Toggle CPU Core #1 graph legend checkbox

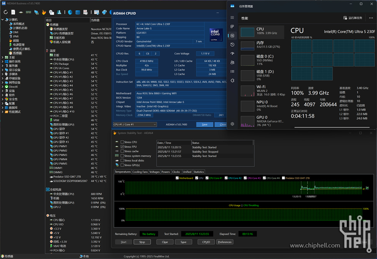point(207,178)
